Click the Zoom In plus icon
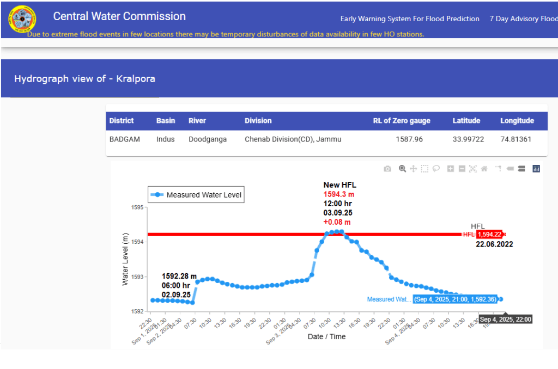 pos(451,169)
